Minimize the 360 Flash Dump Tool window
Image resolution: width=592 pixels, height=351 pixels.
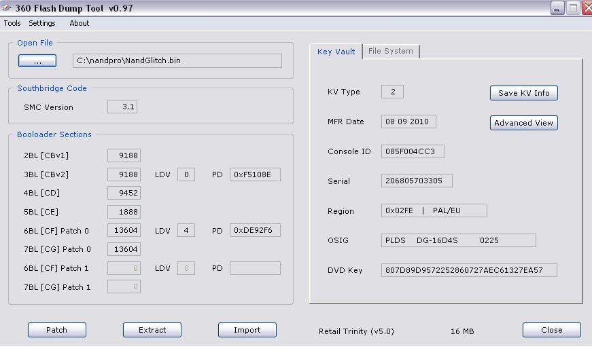click(x=557, y=8)
